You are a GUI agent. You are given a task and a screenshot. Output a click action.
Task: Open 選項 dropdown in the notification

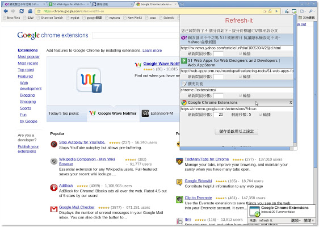pyautogui.click(x=296, y=220)
